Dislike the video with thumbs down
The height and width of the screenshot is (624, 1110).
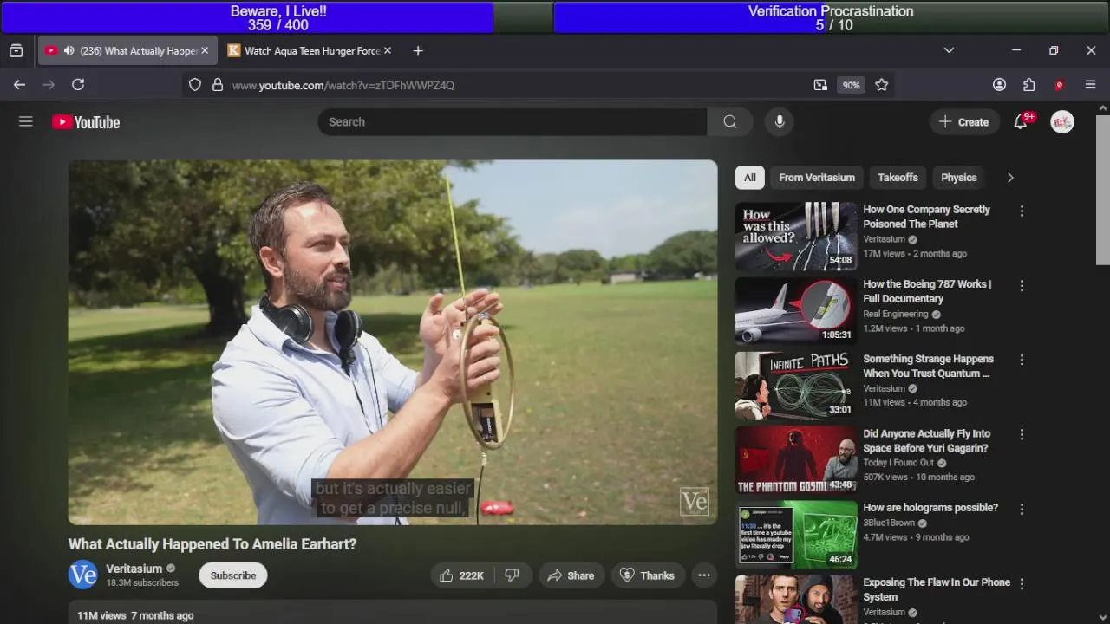512,575
